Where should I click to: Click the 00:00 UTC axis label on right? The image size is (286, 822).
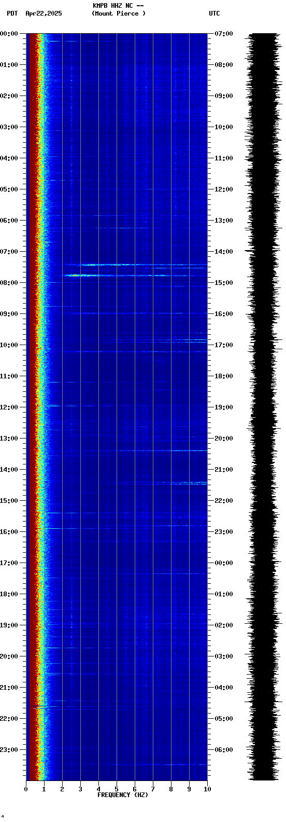[224, 563]
